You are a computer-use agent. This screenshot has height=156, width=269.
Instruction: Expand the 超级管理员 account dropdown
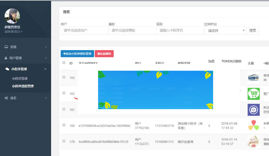[x=13, y=32]
